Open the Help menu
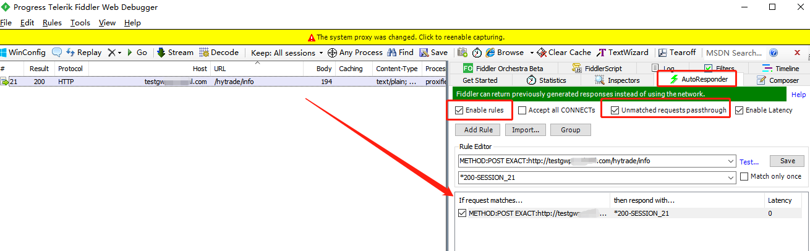The height and width of the screenshot is (251, 810). point(132,23)
